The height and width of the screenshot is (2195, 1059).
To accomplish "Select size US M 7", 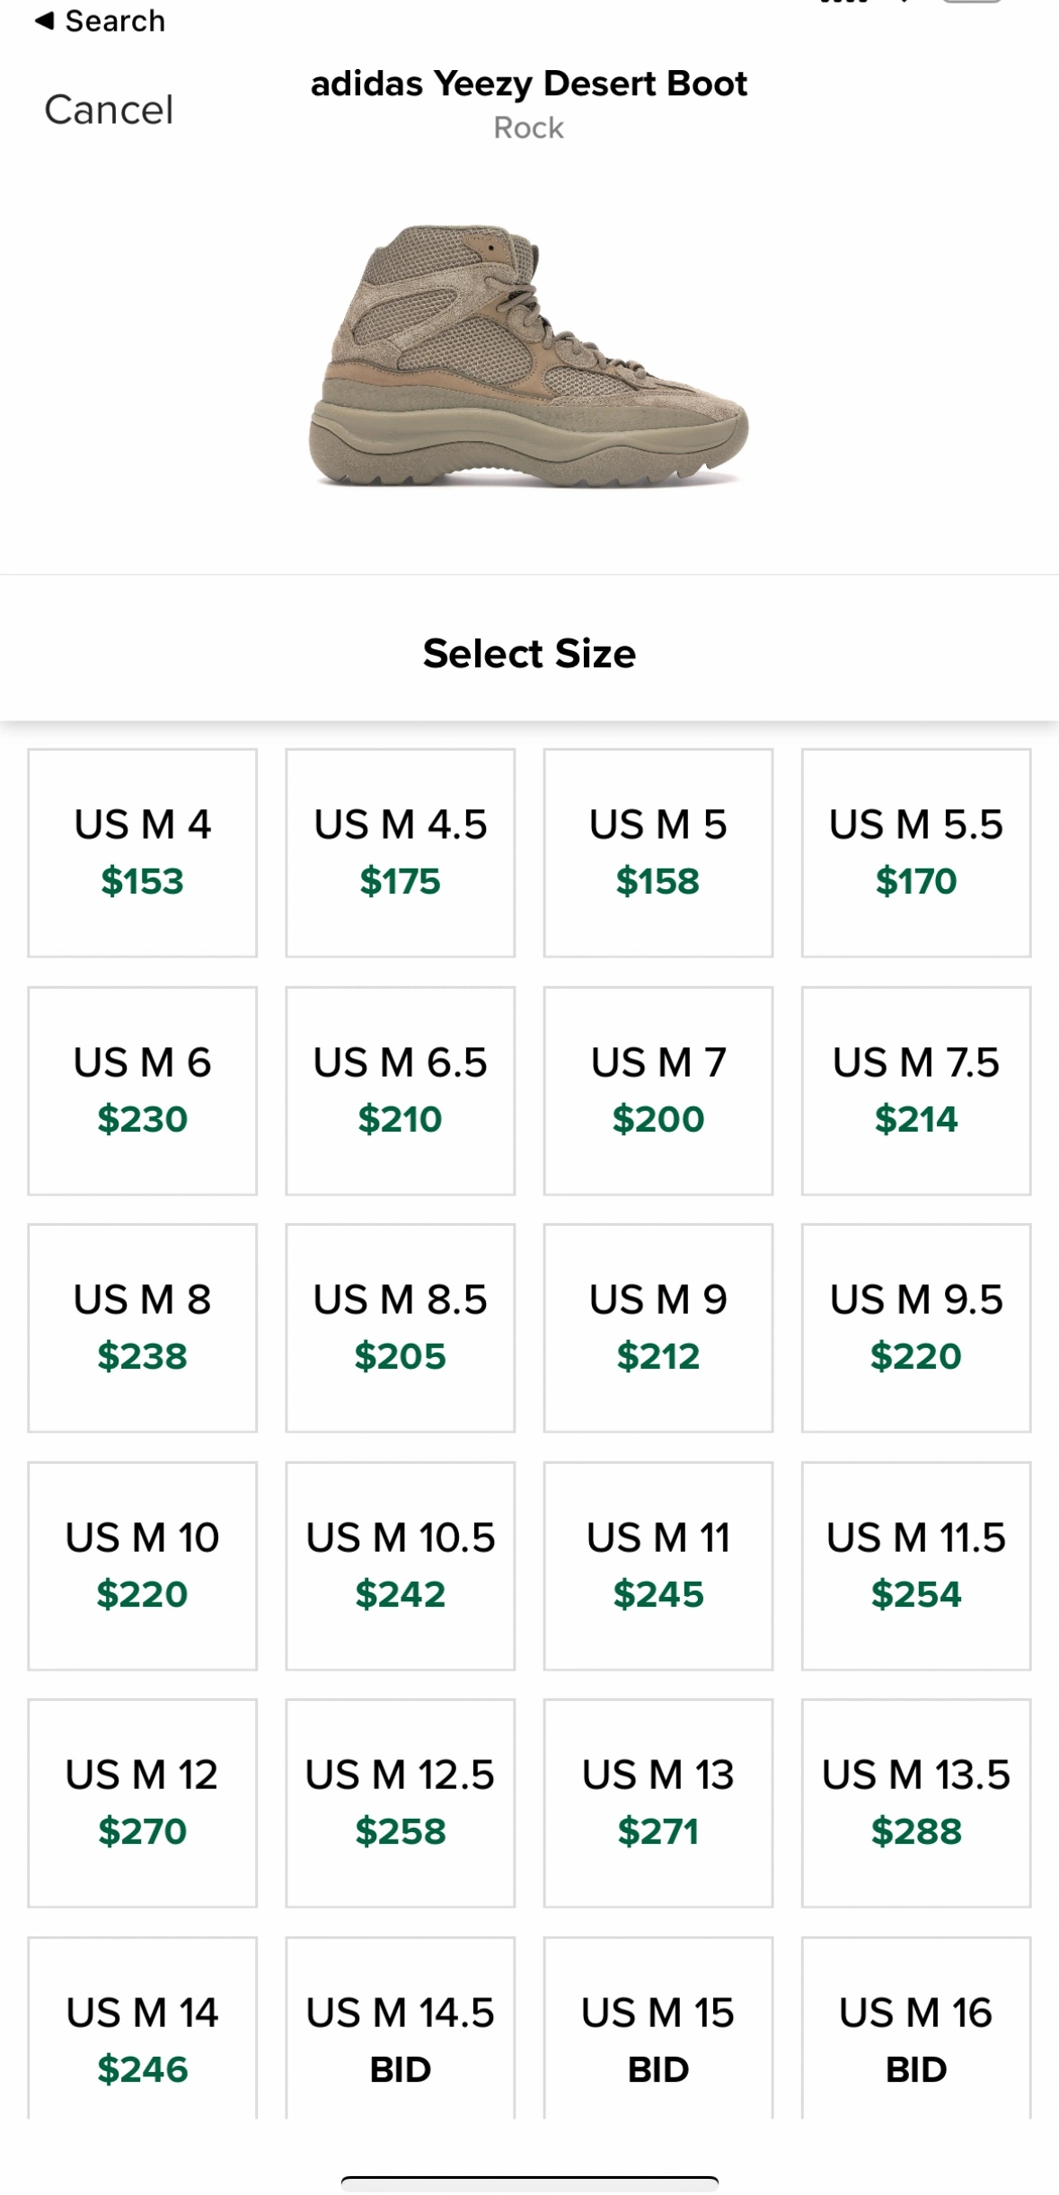I will point(658,1090).
